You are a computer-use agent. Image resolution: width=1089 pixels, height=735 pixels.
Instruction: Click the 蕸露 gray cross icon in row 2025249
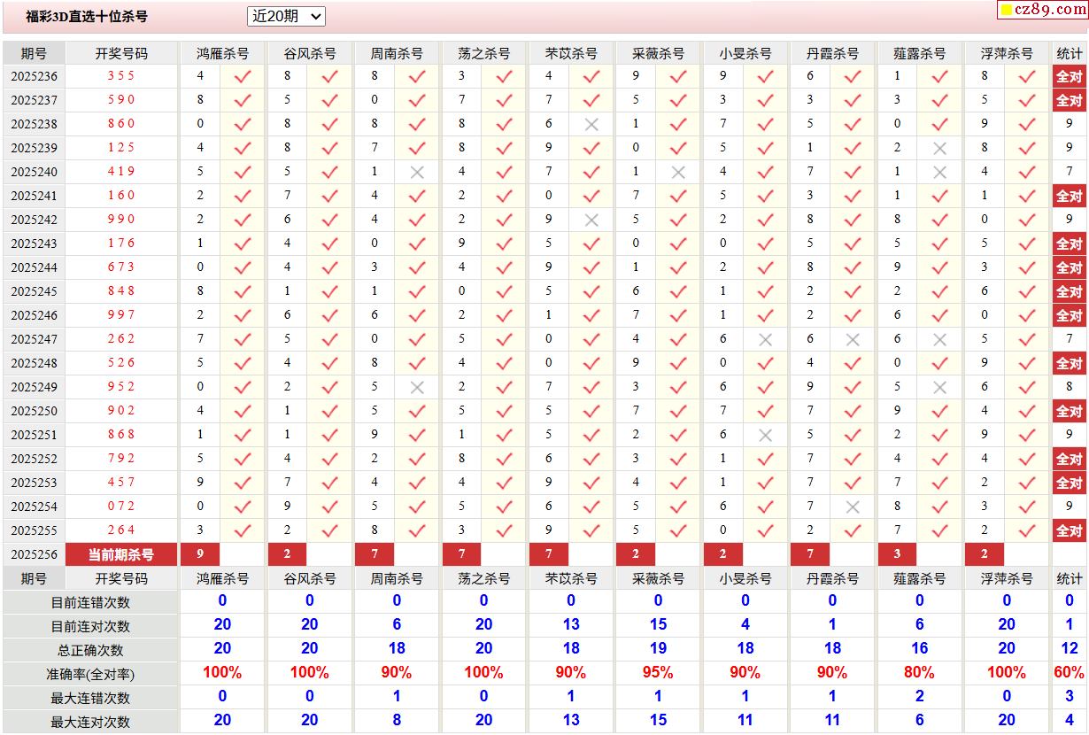(x=940, y=387)
